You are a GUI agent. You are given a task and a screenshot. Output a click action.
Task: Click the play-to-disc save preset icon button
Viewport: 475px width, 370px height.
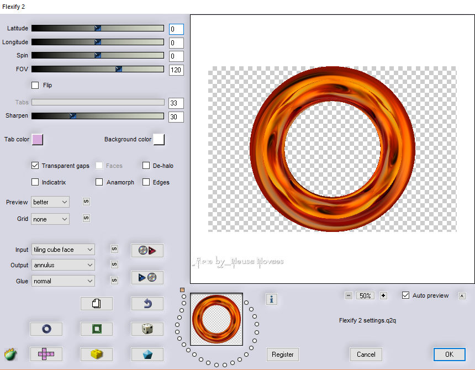pyautogui.click(x=147, y=277)
